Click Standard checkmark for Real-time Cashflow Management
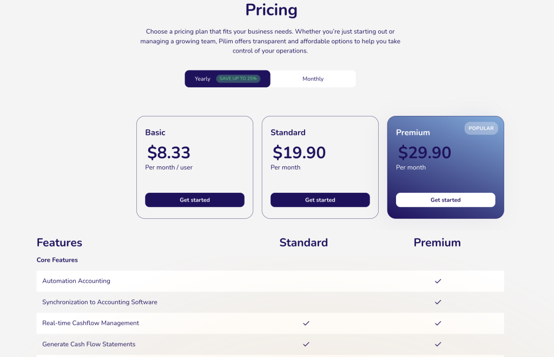 [306, 323]
